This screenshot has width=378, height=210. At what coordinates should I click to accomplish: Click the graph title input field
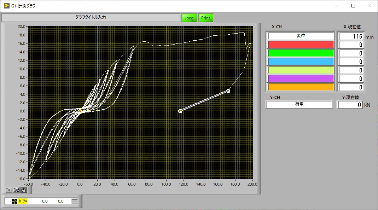point(91,17)
